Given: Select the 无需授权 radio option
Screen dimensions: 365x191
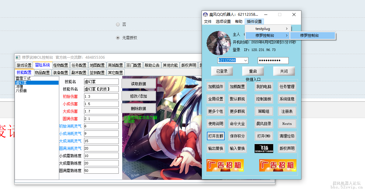Looking at the screenshot, I should point(118,38).
